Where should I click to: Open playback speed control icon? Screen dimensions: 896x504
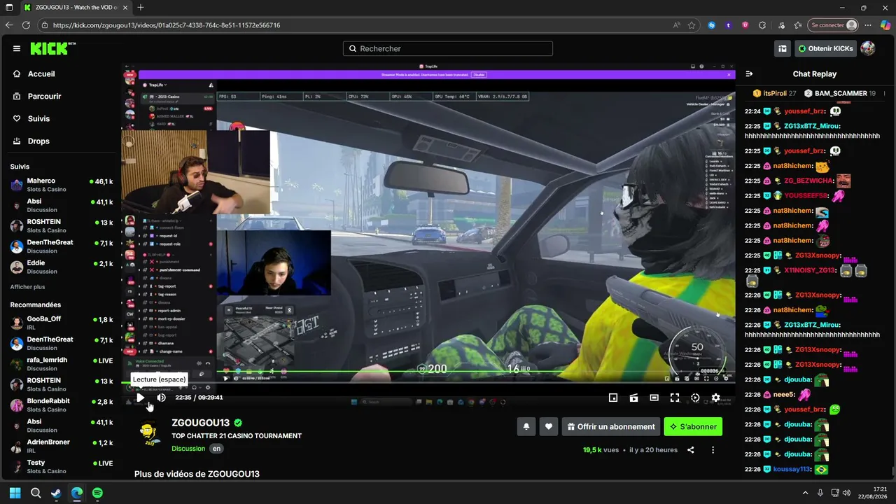695,398
